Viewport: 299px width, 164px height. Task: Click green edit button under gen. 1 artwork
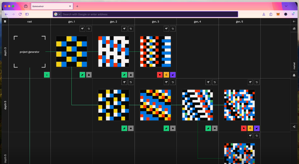82,75
